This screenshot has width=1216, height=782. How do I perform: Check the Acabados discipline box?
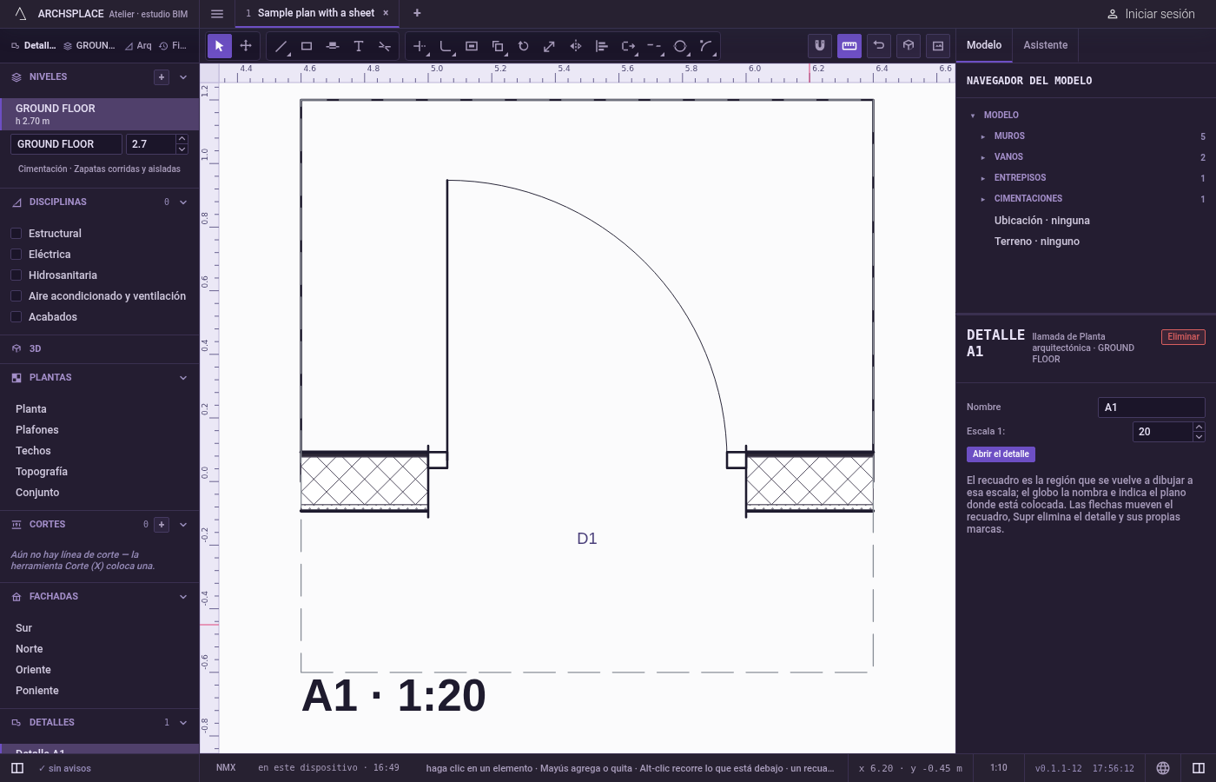coord(16,317)
